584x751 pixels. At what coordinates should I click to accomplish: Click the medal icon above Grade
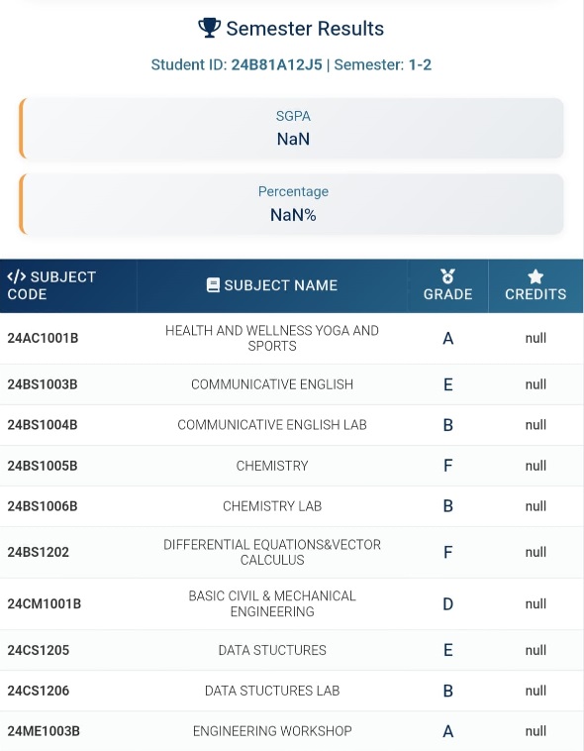[447, 276]
